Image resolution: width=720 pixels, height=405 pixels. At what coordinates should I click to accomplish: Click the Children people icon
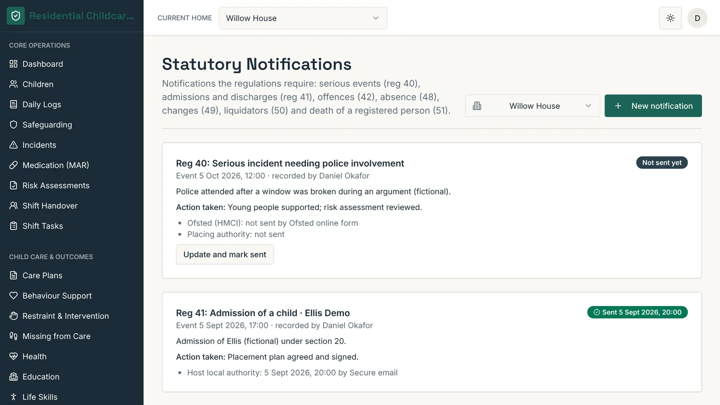coord(13,84)
